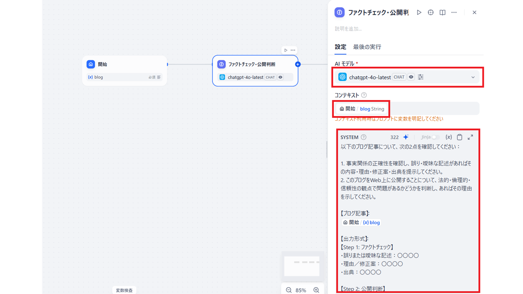The height and width of the screenshot is (294, 523).
Task: Expand the AI model dropdown chevron
Action: tap(473, 77)
